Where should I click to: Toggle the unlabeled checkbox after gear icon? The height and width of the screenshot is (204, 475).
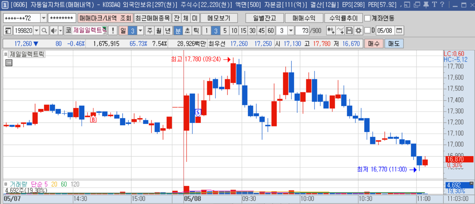(x=368, y=30)
